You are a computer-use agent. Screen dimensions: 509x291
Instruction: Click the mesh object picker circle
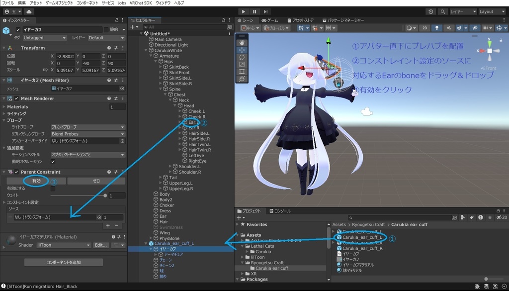coord(122,89)
